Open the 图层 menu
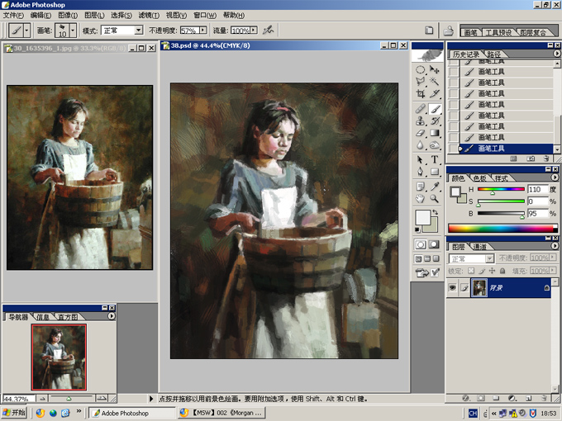The width and height of the screenshot is (562, 421). [94, 15]
